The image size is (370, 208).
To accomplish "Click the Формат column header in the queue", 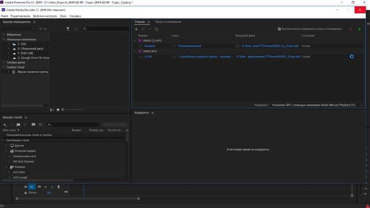I will (143, 36).
